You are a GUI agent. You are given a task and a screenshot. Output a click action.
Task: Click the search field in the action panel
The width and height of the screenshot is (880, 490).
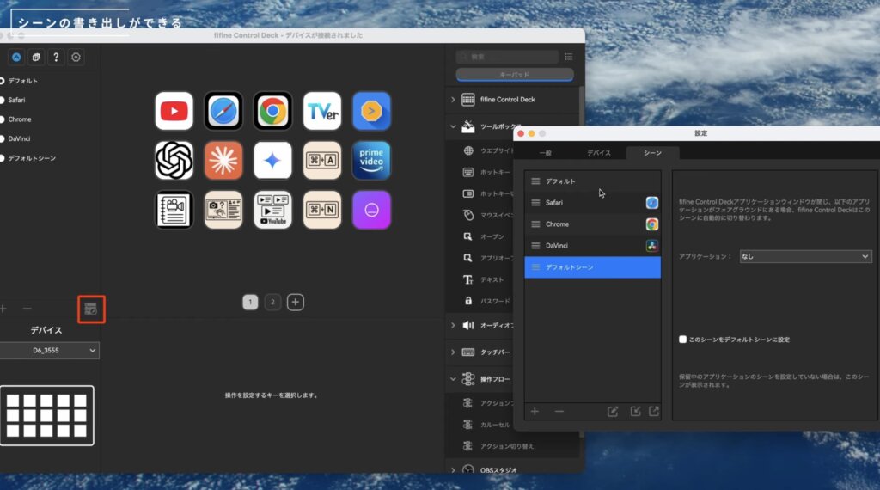[x=514, y=57]
